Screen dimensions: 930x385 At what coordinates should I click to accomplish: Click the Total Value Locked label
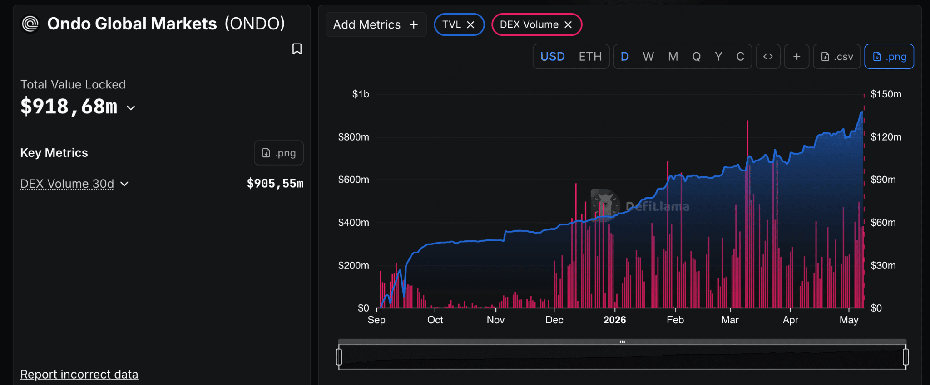coord(73,84)
